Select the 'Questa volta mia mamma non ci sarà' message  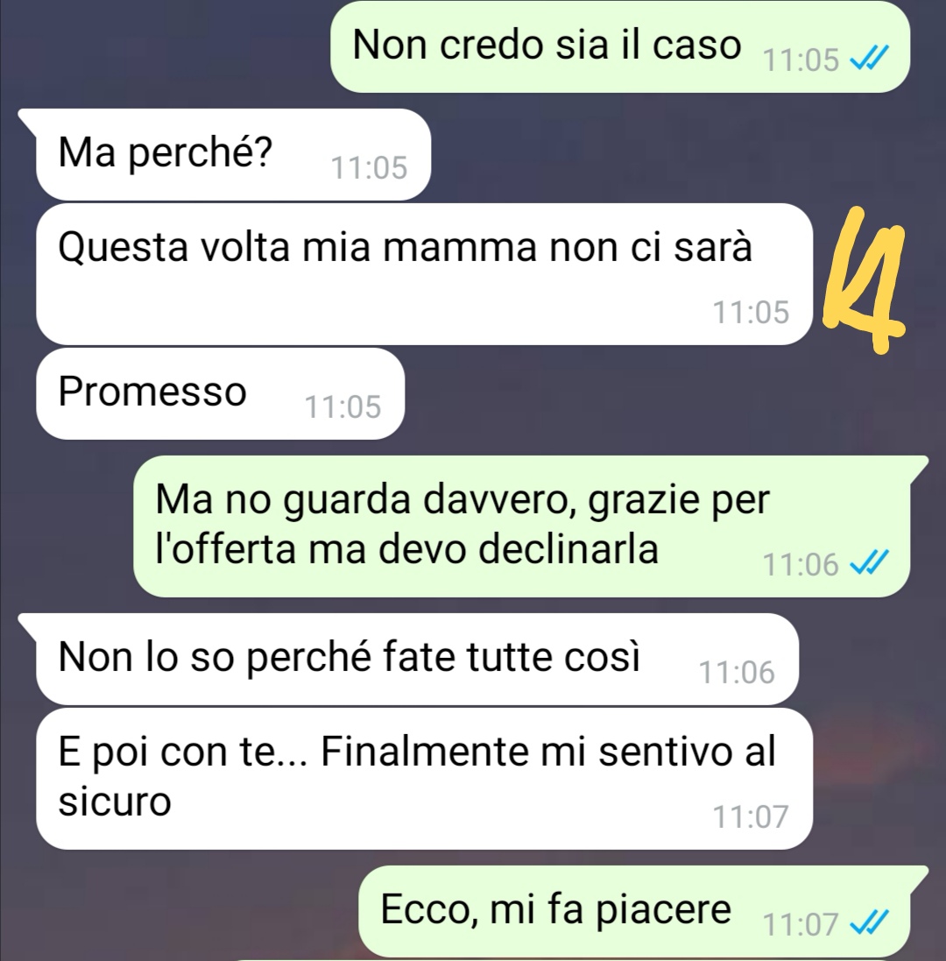click(425, 274)
